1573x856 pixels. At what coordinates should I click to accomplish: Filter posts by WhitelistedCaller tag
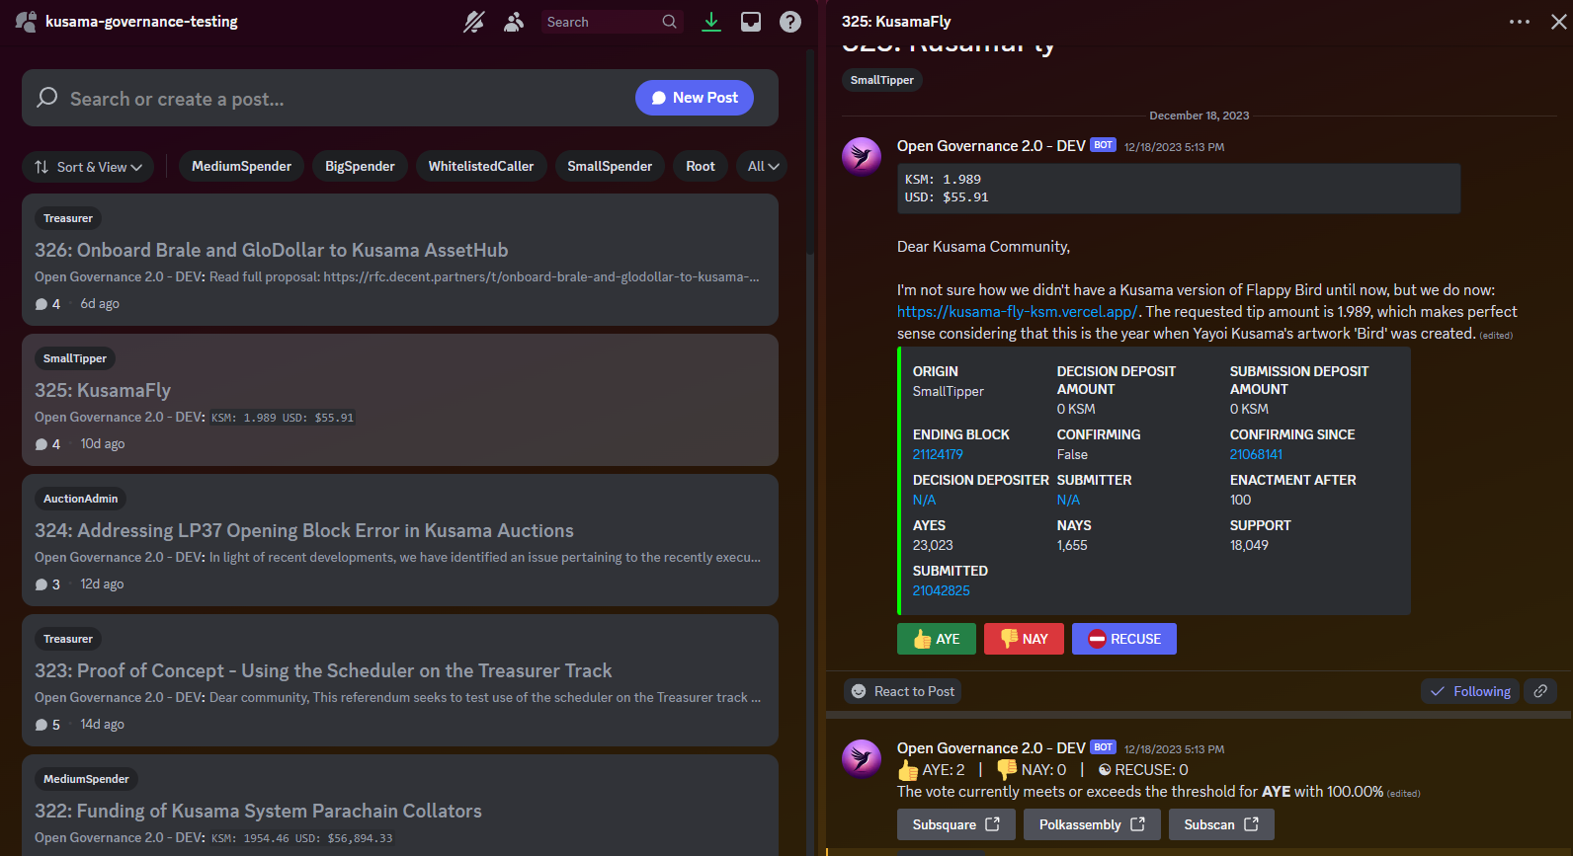(x=481, y=167)
